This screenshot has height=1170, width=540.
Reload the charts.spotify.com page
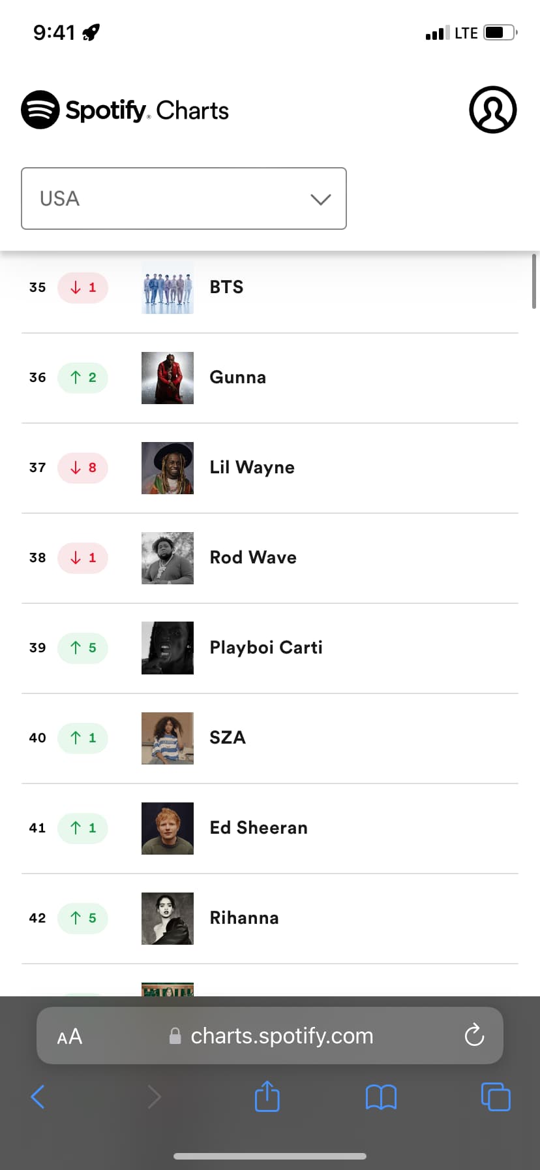tap(474, 1035)
